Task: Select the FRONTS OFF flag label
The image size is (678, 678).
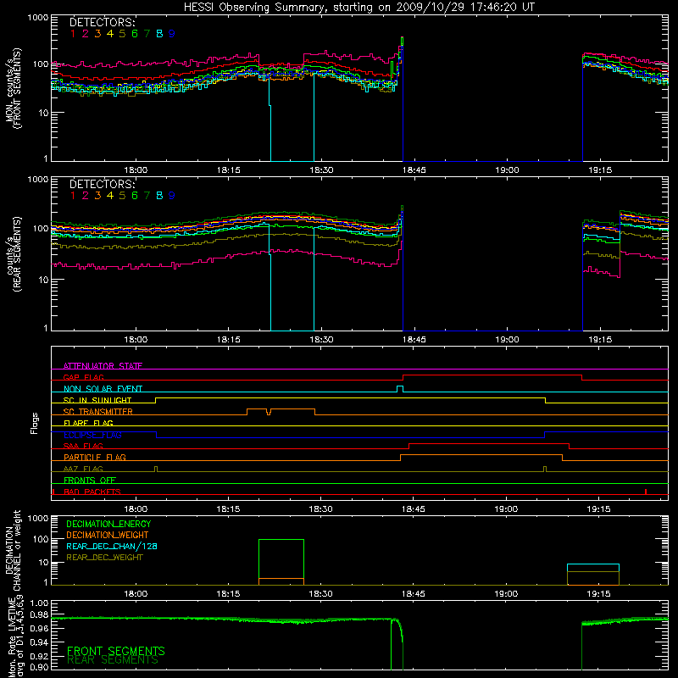Action: [90, 480]
